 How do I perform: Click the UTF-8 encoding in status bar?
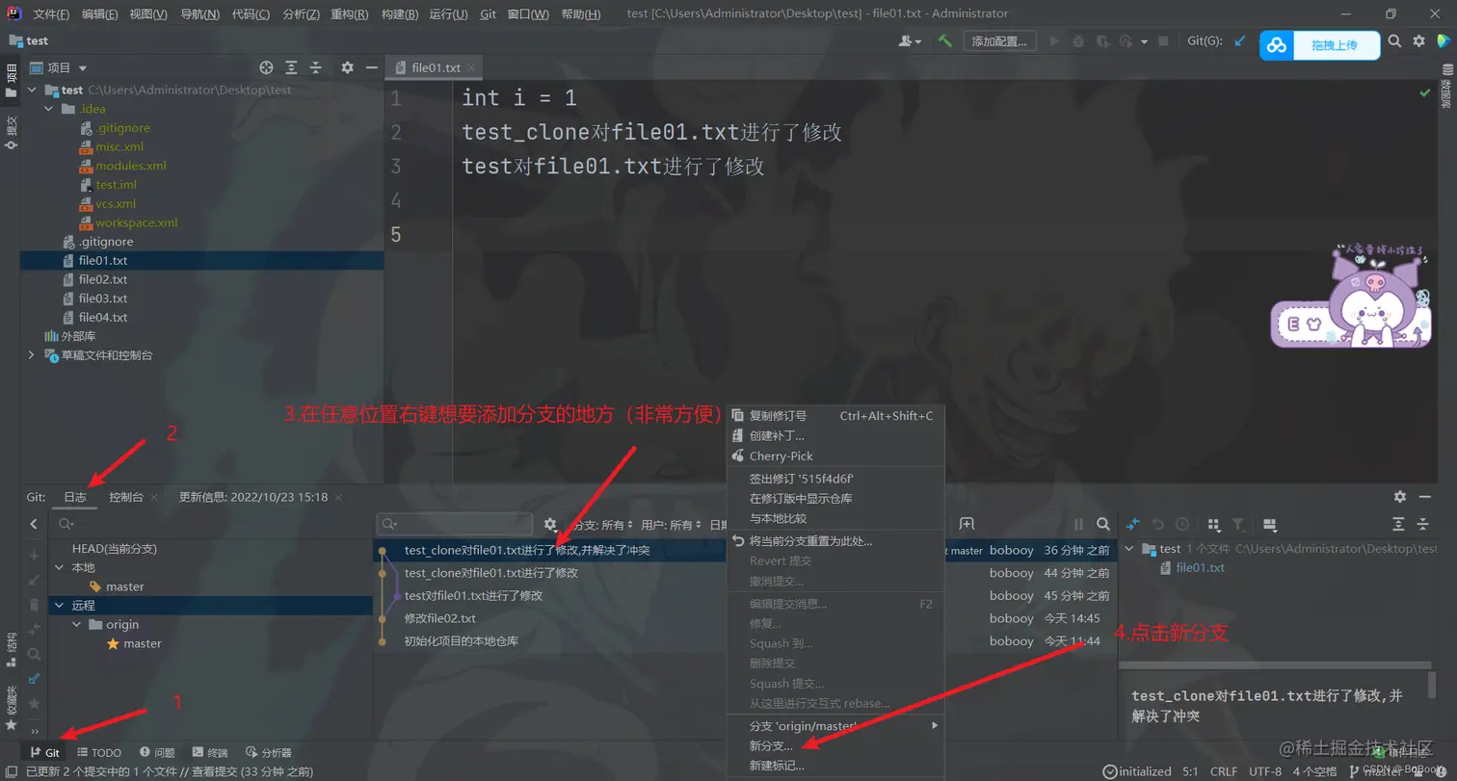(x=1265, y=771)
